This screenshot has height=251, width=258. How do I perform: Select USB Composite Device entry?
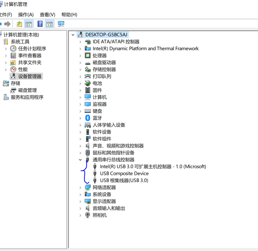(x=124, y=173)
